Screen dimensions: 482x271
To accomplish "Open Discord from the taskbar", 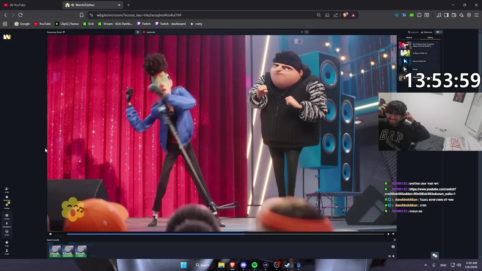I will 243,265.
